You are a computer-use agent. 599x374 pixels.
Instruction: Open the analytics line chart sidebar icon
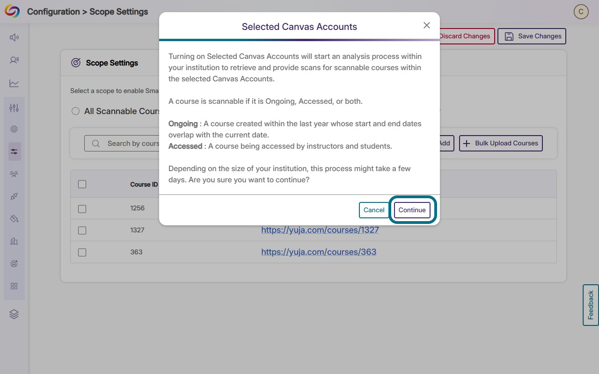pyautogui.click(x=14, y=84)
